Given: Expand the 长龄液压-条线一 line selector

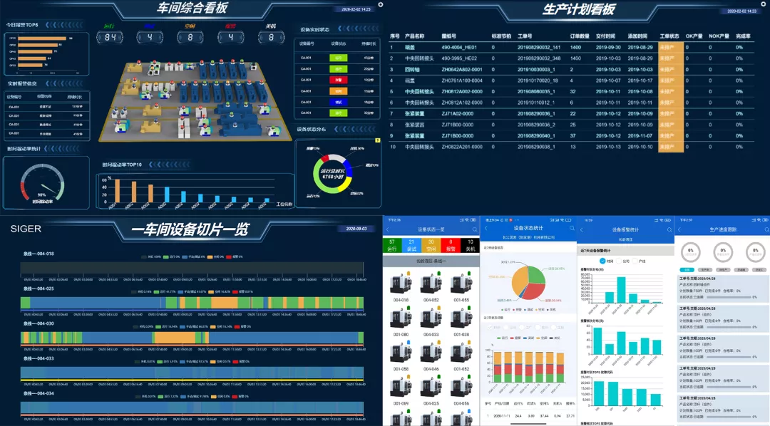Looking at the screenshot, I should [430, 261].
